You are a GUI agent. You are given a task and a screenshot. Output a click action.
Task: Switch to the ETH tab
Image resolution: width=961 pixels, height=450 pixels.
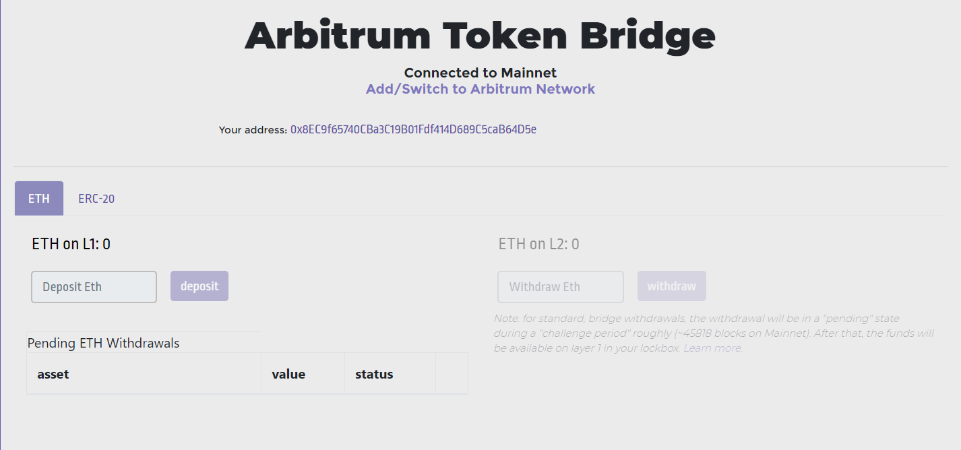[x=39, y=199]
